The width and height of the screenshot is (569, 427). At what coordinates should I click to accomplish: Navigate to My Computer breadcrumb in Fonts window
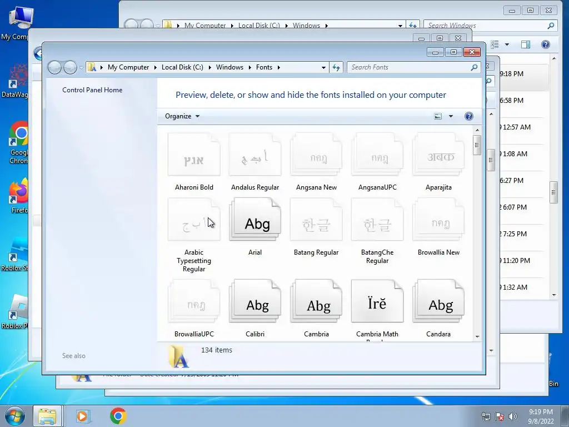128,67
